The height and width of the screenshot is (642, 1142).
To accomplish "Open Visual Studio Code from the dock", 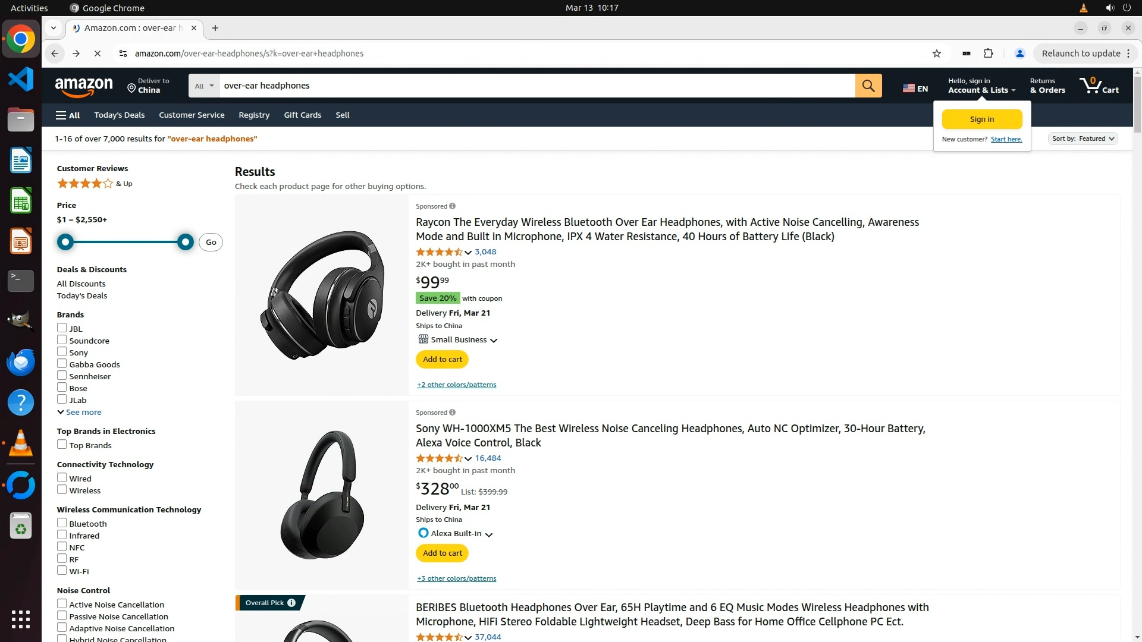I will 21,80.
